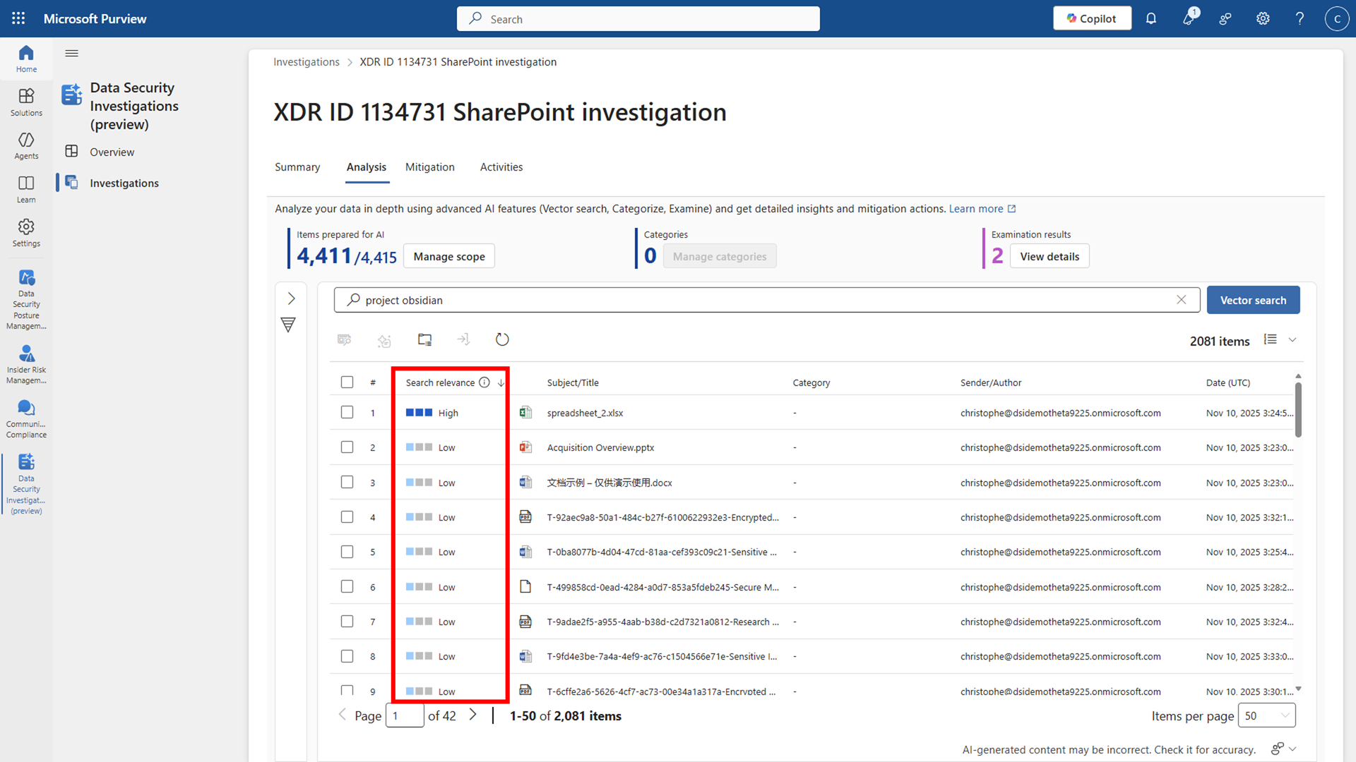Toggle the select-all checkbox in table header
The image size is (1356, 762).
coord(347,382)
